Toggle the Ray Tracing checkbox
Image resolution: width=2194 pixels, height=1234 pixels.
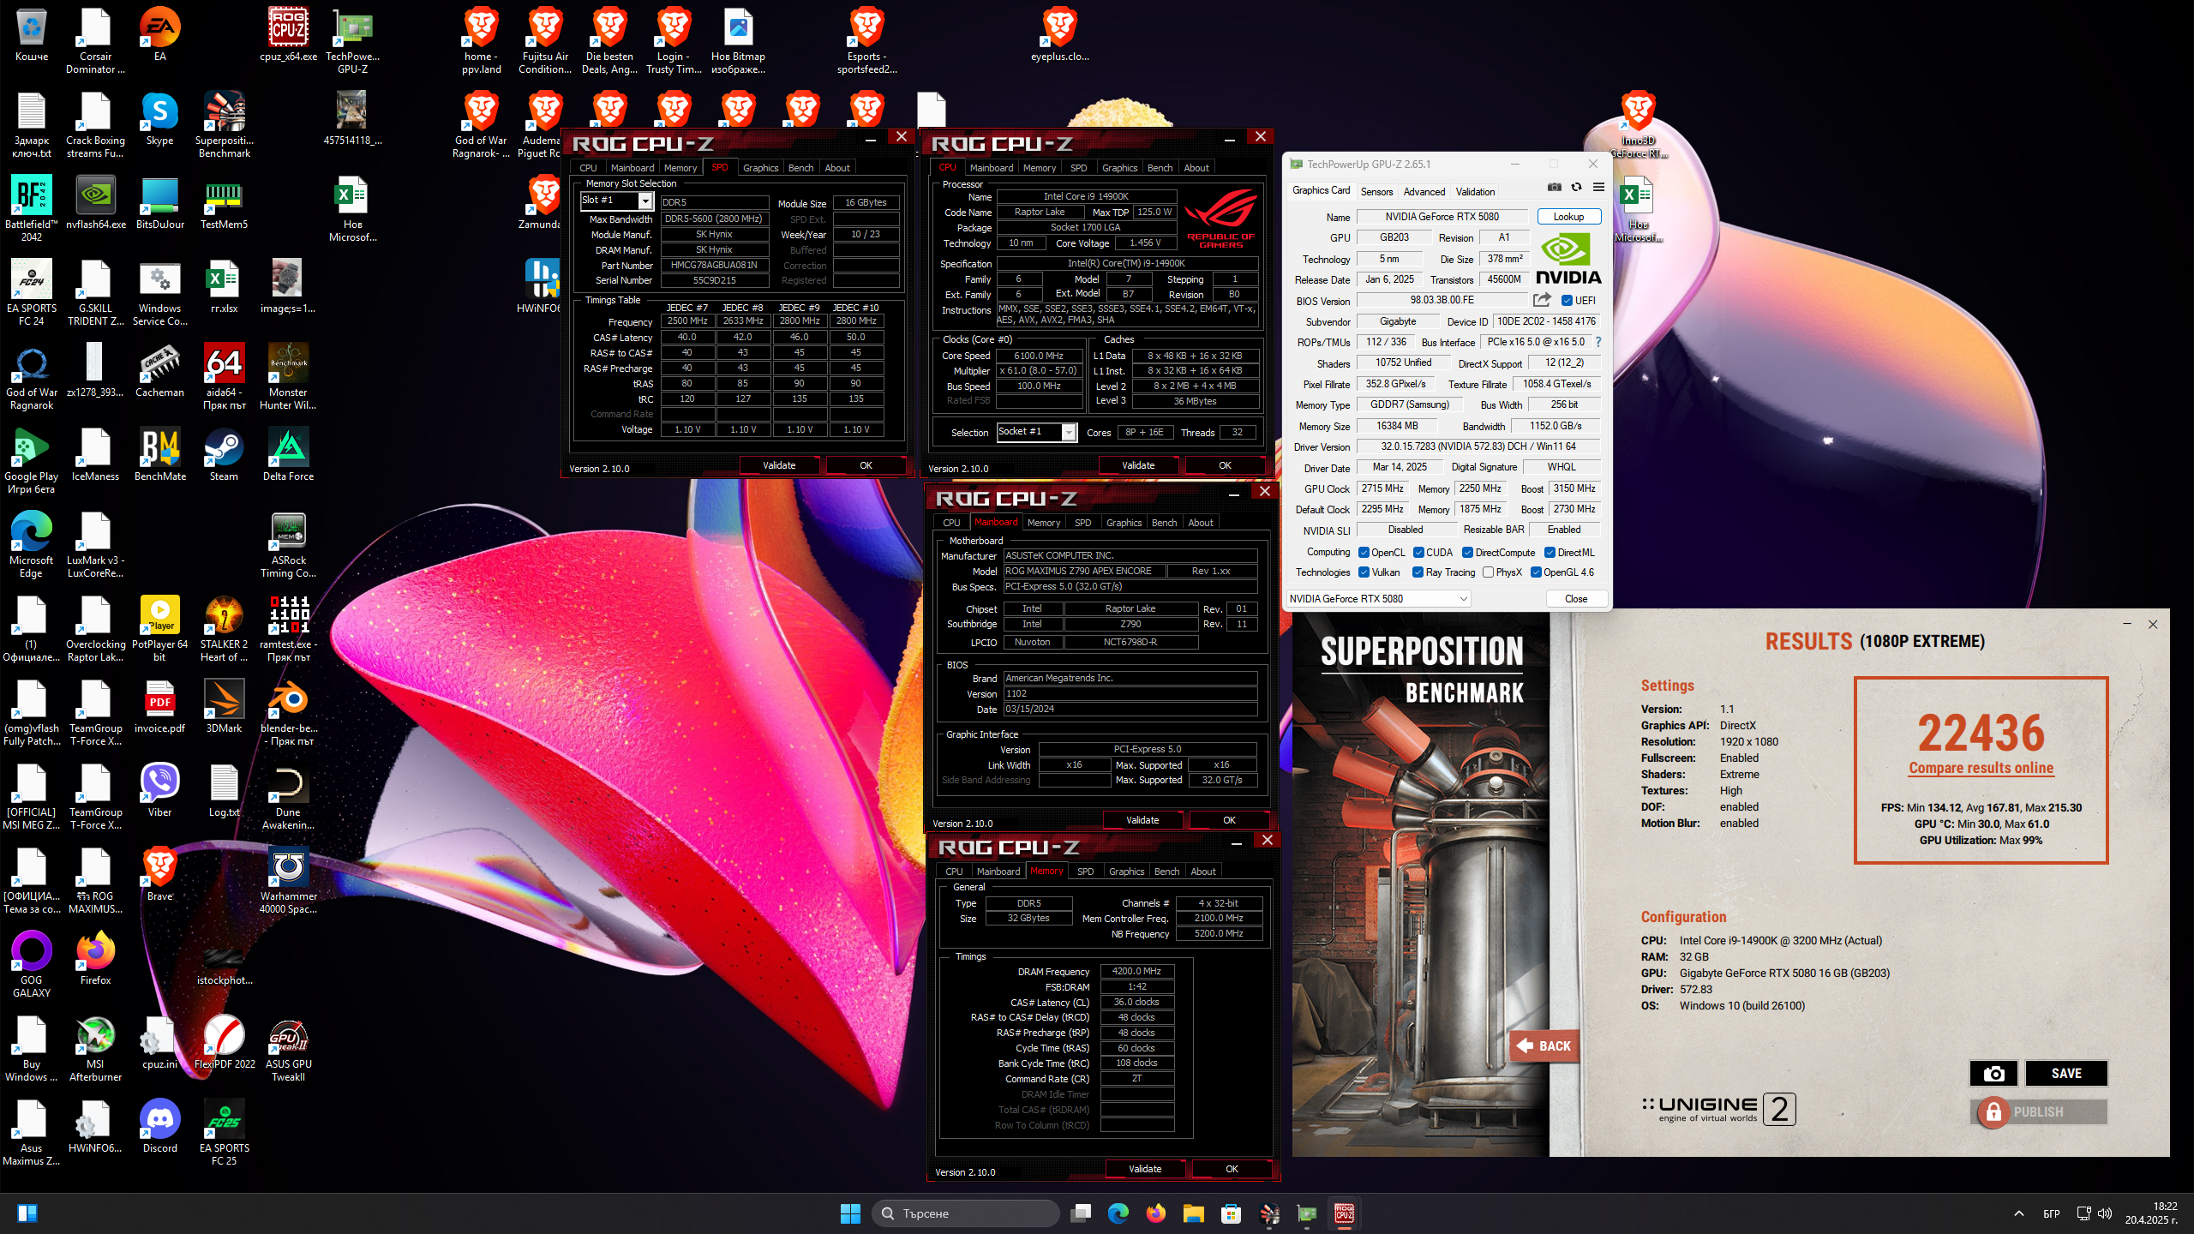pos(1418,572)
